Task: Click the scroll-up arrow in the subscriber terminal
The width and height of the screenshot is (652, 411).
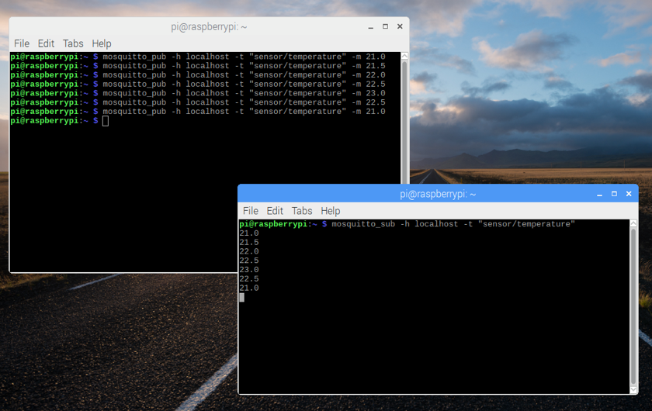Action: pos(633,223)
